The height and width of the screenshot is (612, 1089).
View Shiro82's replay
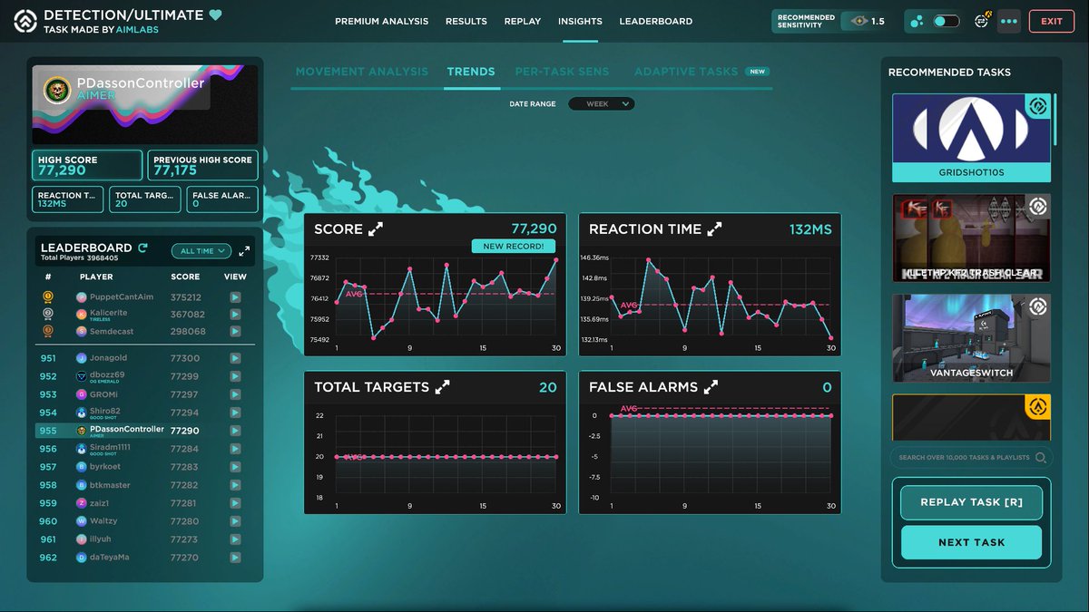[x=235, y=413]
